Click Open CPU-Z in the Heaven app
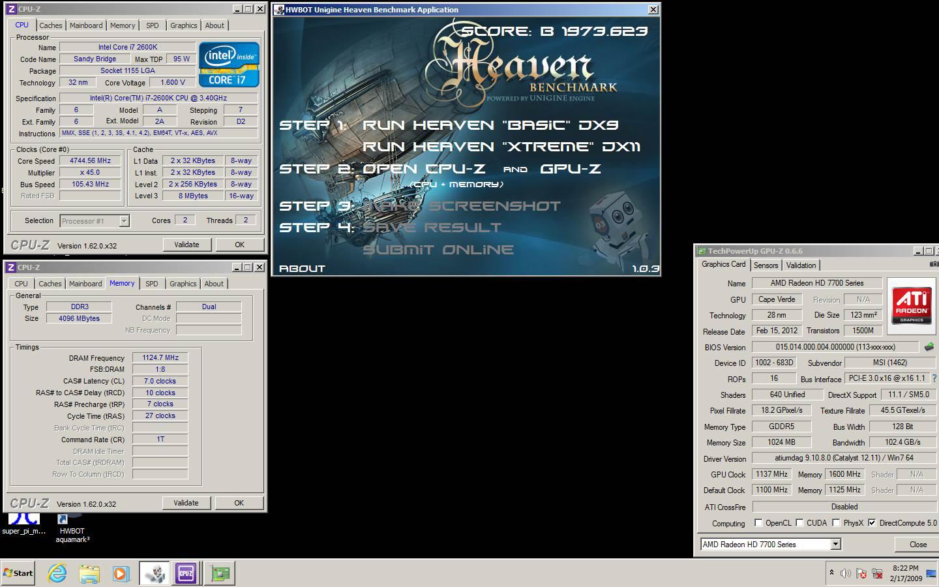Viewport: 939px width, 587px height. 424,169
